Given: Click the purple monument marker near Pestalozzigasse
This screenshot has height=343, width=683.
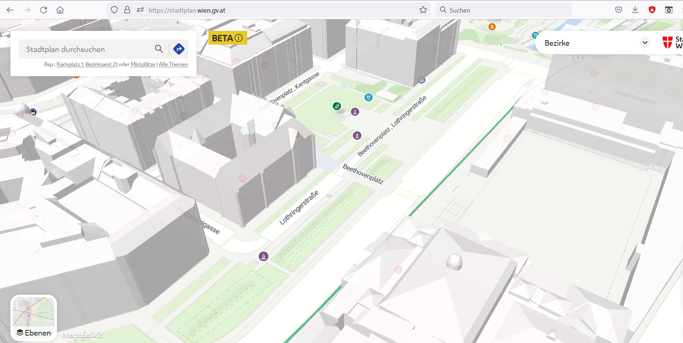Looking at the screenshot, I should 264,256.
